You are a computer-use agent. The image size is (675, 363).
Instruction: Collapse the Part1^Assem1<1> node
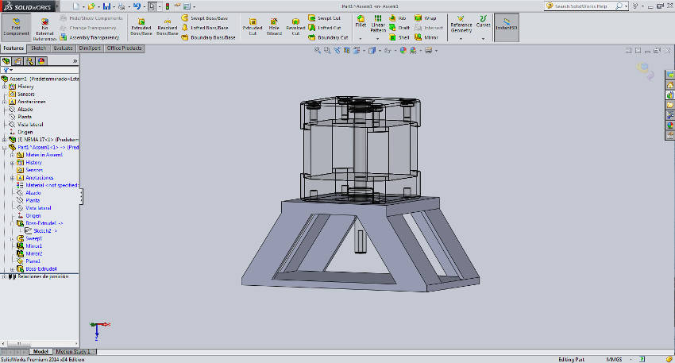pos(4,147)
